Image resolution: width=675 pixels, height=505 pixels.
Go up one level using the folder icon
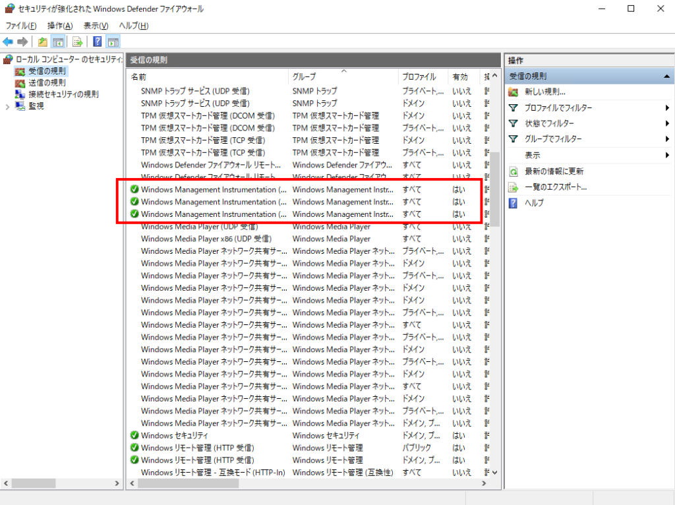pyautogui.click(x=43, y=42)
